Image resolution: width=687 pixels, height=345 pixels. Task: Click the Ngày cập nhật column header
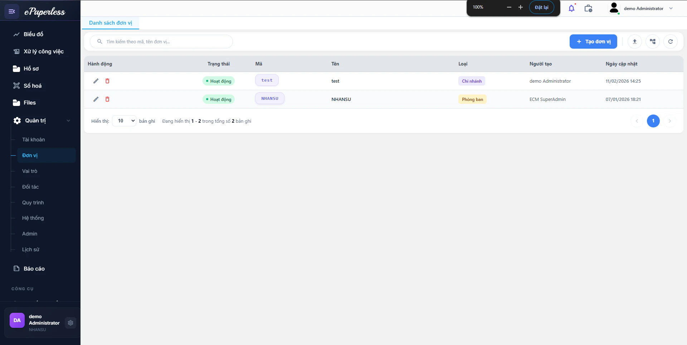coord(622,64)
